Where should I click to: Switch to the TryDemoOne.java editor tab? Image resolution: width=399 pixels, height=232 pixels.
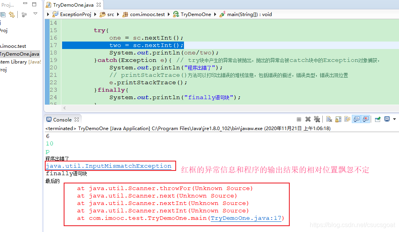pos(73,5)
